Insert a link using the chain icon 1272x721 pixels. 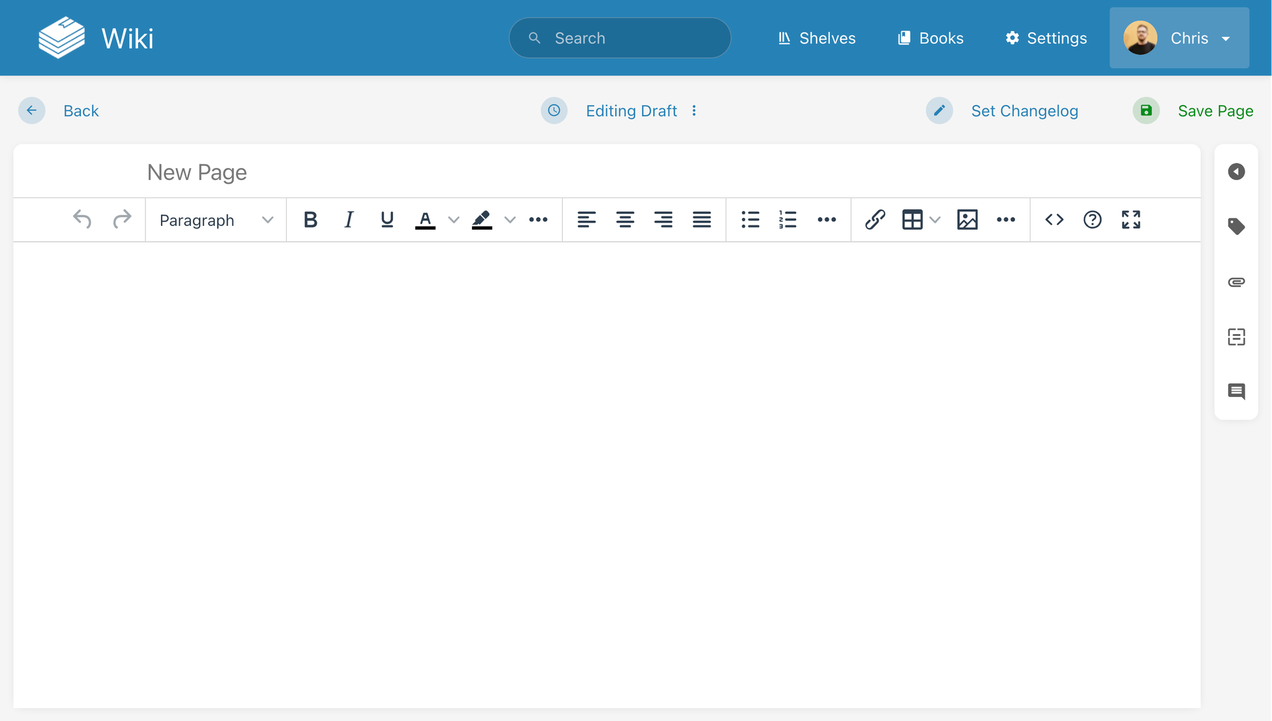[875, 220]
